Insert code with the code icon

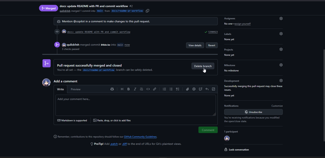[x=148, y=89]
